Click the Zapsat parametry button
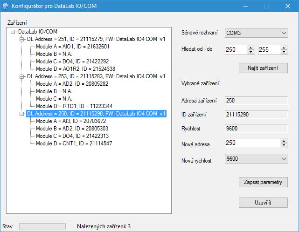Viewport: 299px width, 232px height. 263,182
